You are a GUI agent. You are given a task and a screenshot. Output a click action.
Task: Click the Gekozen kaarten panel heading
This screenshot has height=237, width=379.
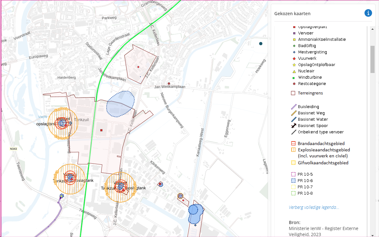point(292,14)
